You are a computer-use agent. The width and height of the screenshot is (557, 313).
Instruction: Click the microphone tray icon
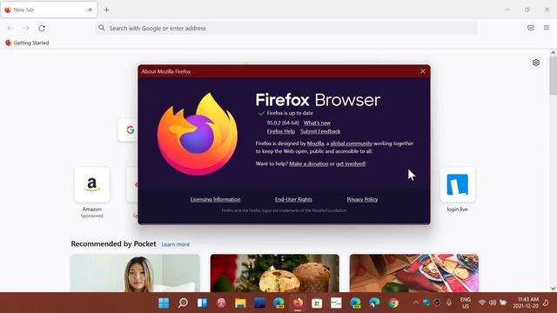pos(449,303)
